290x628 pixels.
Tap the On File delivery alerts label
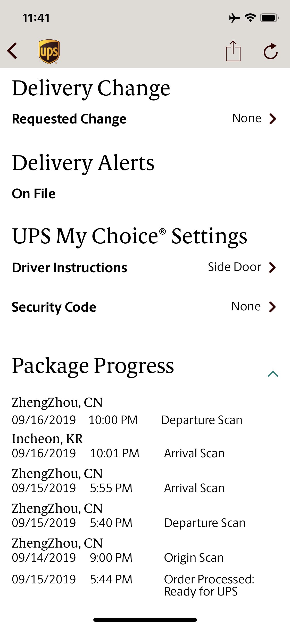(x=34, y=194)
